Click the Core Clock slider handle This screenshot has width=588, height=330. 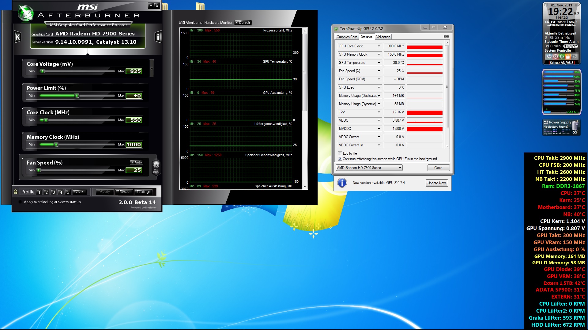coord(46,120)
